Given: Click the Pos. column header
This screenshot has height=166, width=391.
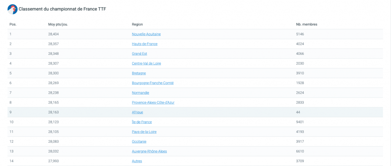Looking at the screenshot, I should (x=13, y=24).
